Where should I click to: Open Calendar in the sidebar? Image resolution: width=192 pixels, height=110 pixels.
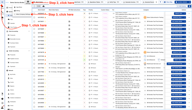[12, 23]
